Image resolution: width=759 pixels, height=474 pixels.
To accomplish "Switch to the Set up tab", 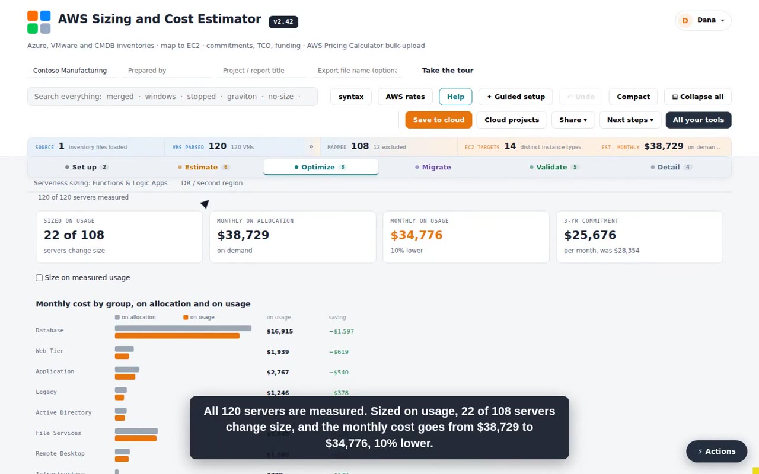I will [x=87, y=167].
